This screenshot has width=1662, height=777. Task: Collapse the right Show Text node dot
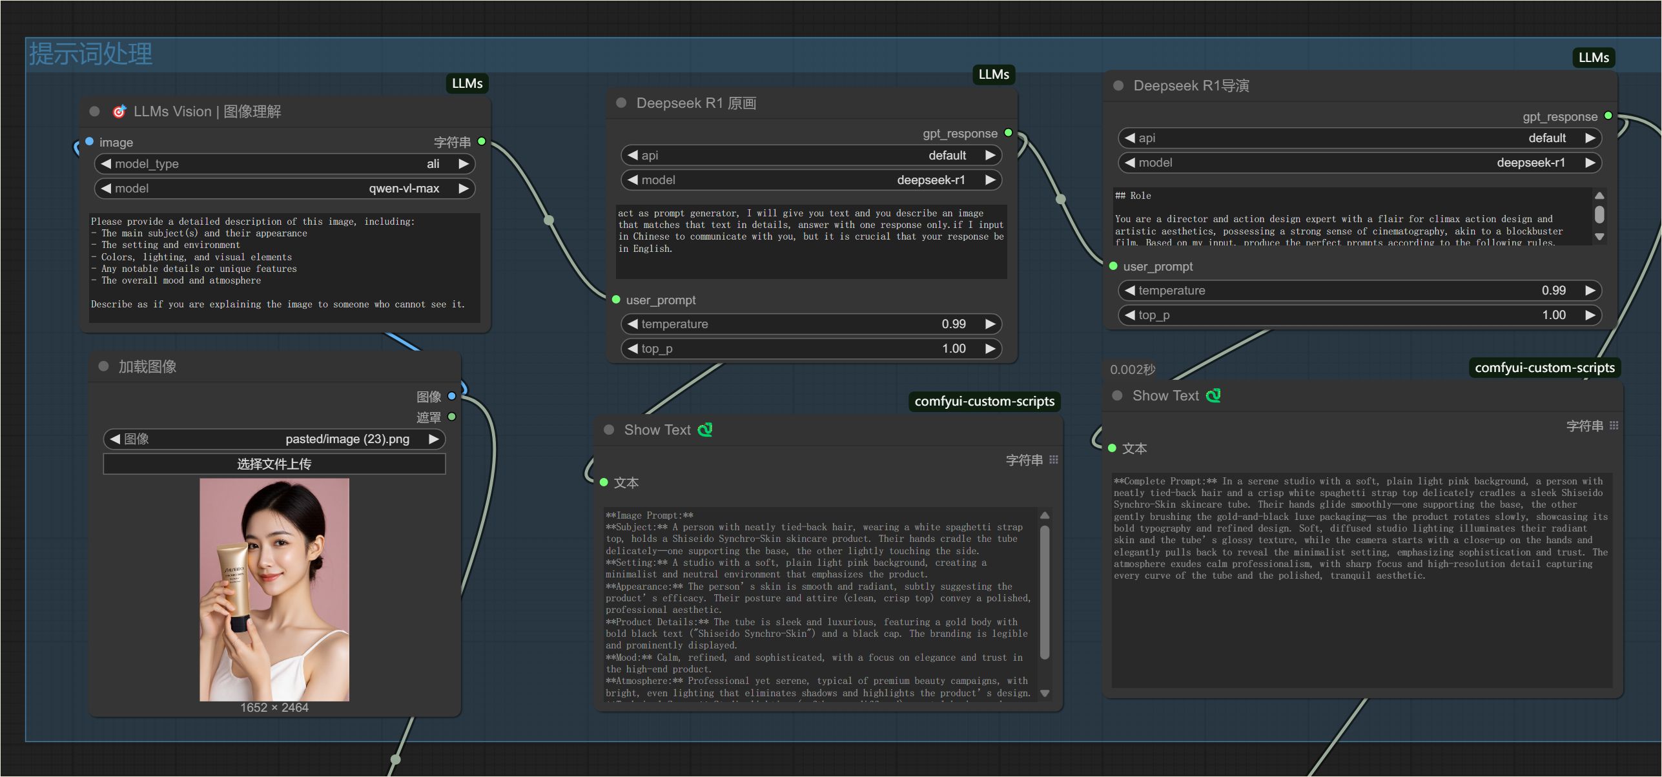(1117, 395)
